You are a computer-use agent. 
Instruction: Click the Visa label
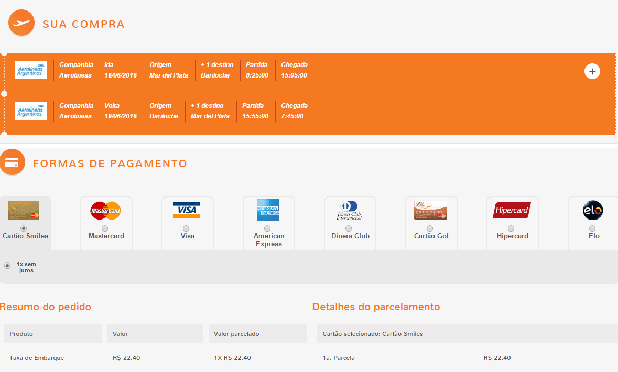pos(188,236)
